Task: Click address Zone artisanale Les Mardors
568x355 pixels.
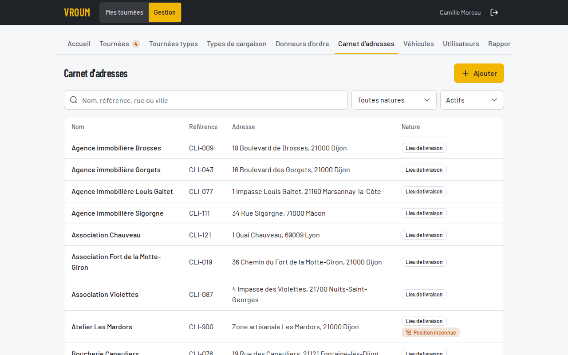Action: pyautogui.click(x=296, y=327)
